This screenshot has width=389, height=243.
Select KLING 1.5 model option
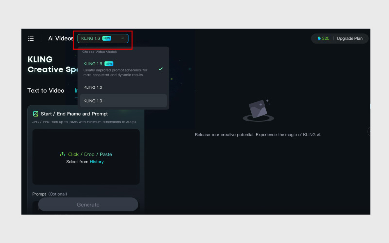point(123,87)
